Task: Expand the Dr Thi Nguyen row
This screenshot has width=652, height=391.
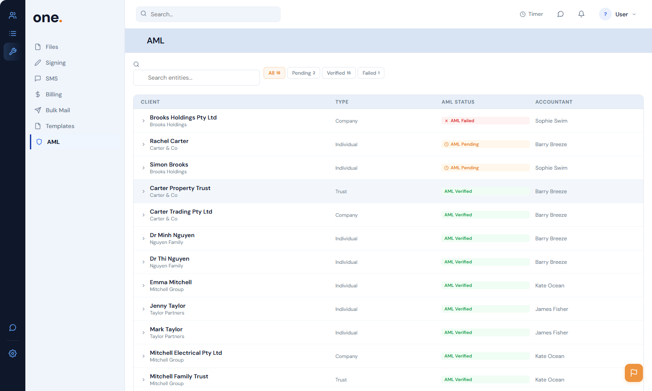Action: (x=144, y=262)
